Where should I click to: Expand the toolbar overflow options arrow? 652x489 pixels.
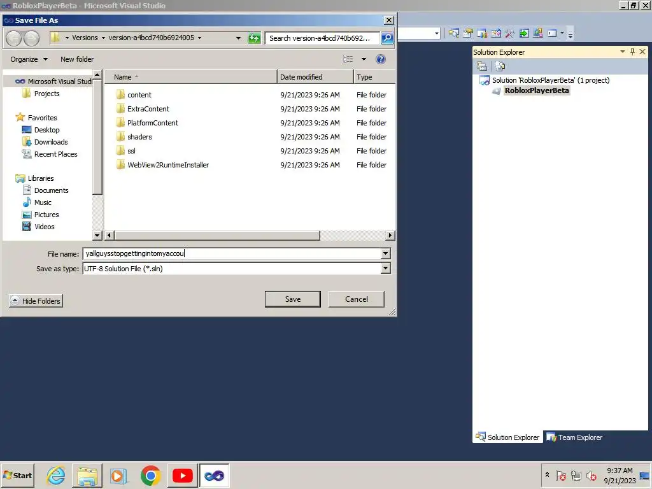click(570, 35)
